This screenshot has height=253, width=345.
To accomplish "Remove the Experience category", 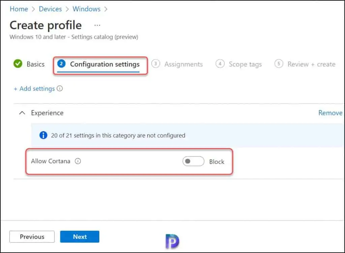I will pyautogui.click(x=330, y=113).
